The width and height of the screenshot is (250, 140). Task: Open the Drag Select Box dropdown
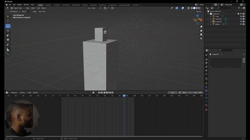[x=43, y=12]
